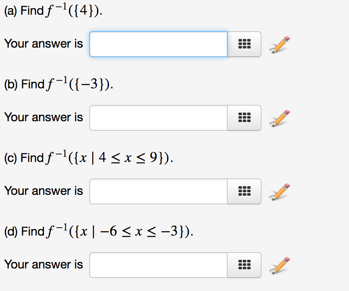
Task: Click the 'Your answer is' label under part (a)
Action: [x=43, y=44]
